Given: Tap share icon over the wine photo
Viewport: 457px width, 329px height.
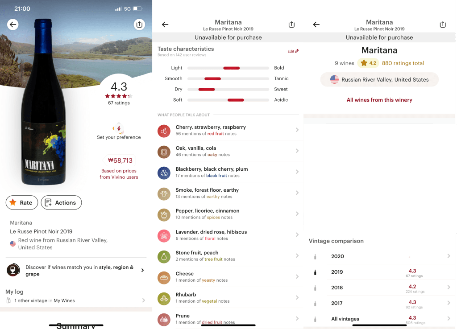Looking at the screenshot, I should (139, 25).
